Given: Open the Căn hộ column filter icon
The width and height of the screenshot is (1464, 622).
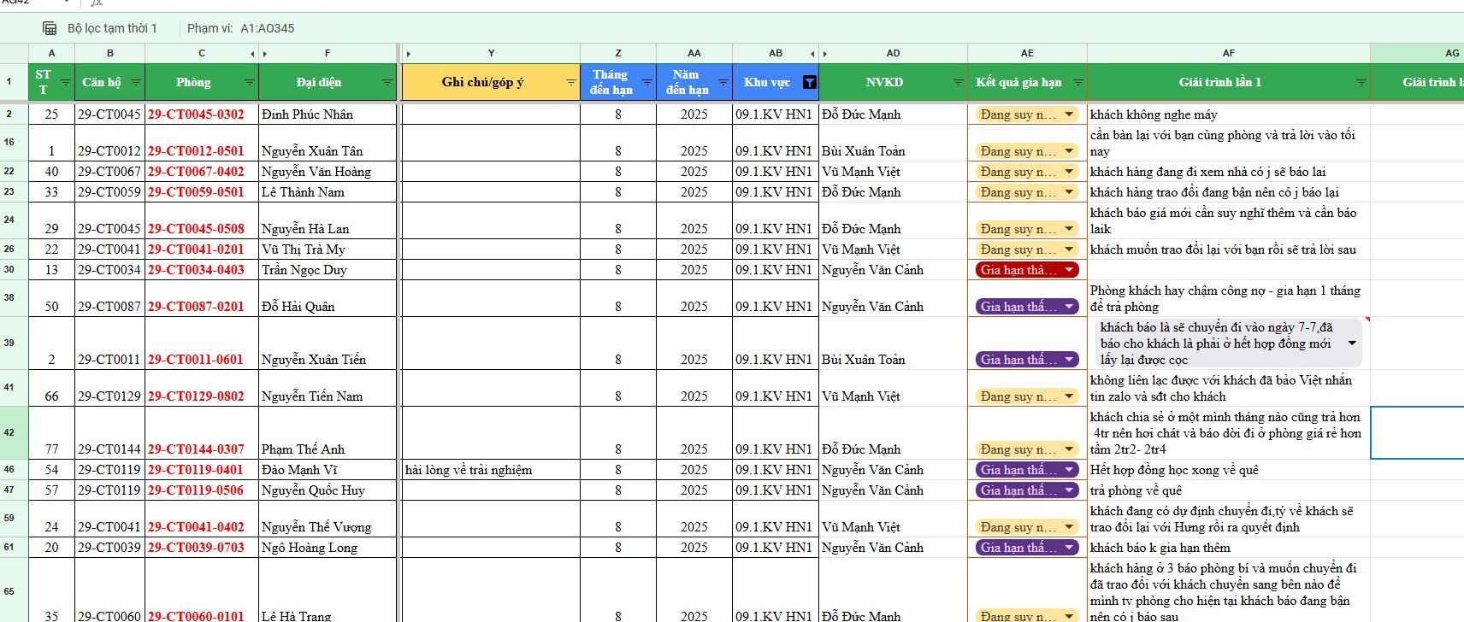Looking at the screenshot, I should point(135,83).
